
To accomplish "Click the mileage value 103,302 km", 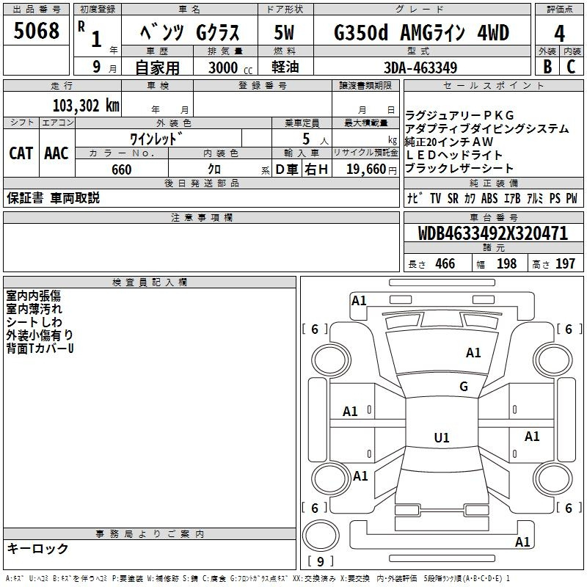I will click(x=86, y=105).
